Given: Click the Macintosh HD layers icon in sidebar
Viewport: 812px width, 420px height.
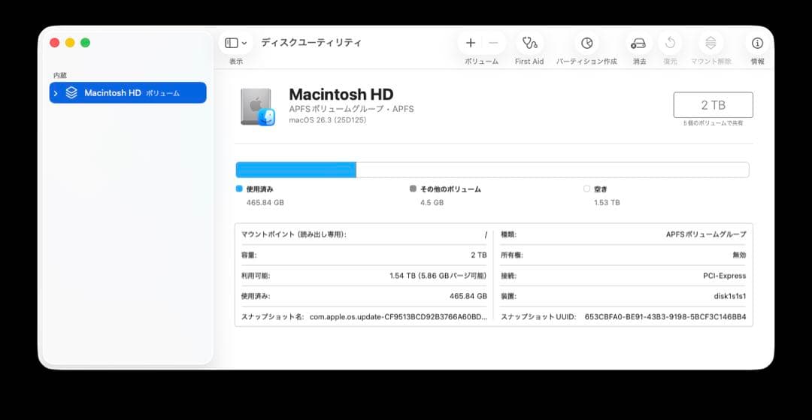Looking at the screenshot, I should tap(71, 93).
